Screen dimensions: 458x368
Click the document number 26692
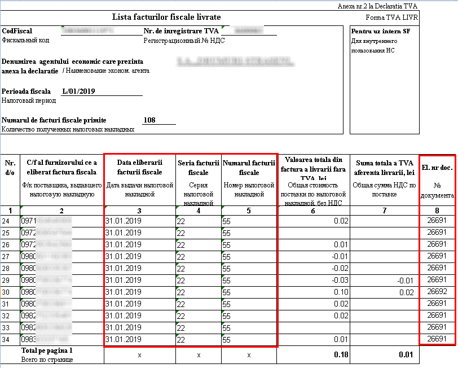437,291
